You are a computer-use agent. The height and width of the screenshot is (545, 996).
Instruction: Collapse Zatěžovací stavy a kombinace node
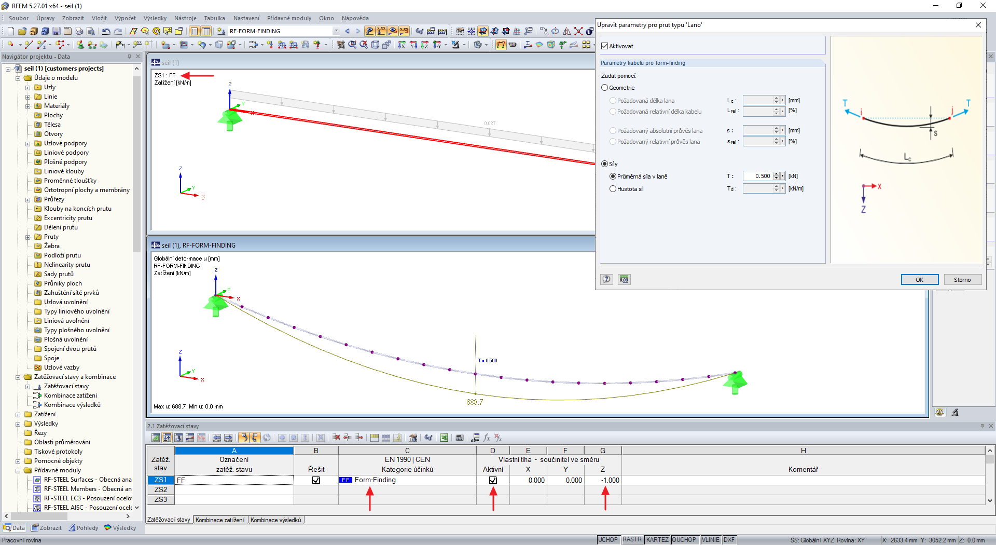tap(18, 377)
